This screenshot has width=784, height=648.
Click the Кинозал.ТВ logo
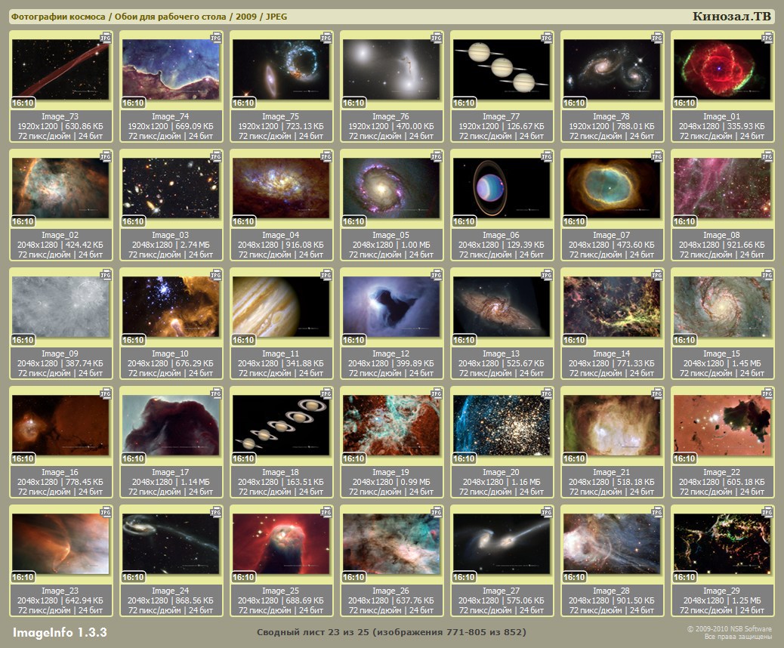(732, 17)
